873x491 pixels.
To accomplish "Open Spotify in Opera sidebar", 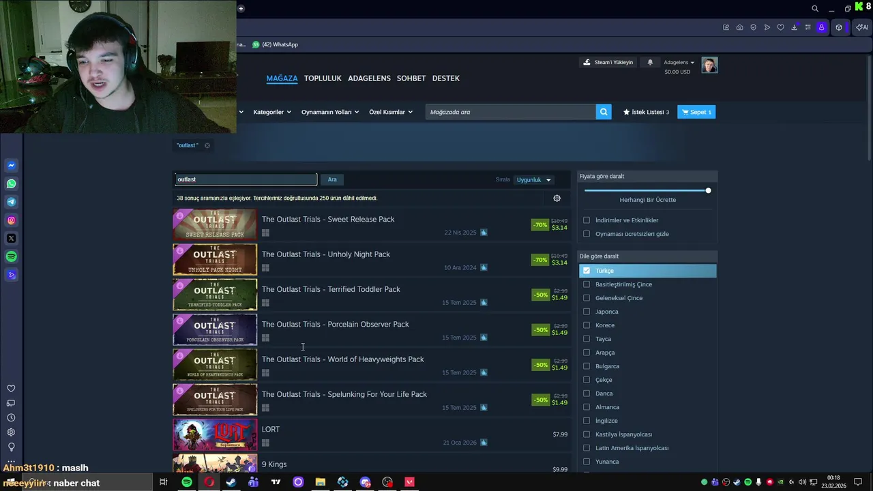I will coord(11,256).
